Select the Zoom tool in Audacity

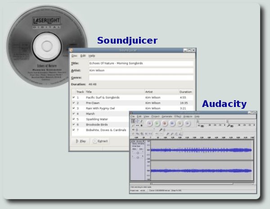point(133,125)
